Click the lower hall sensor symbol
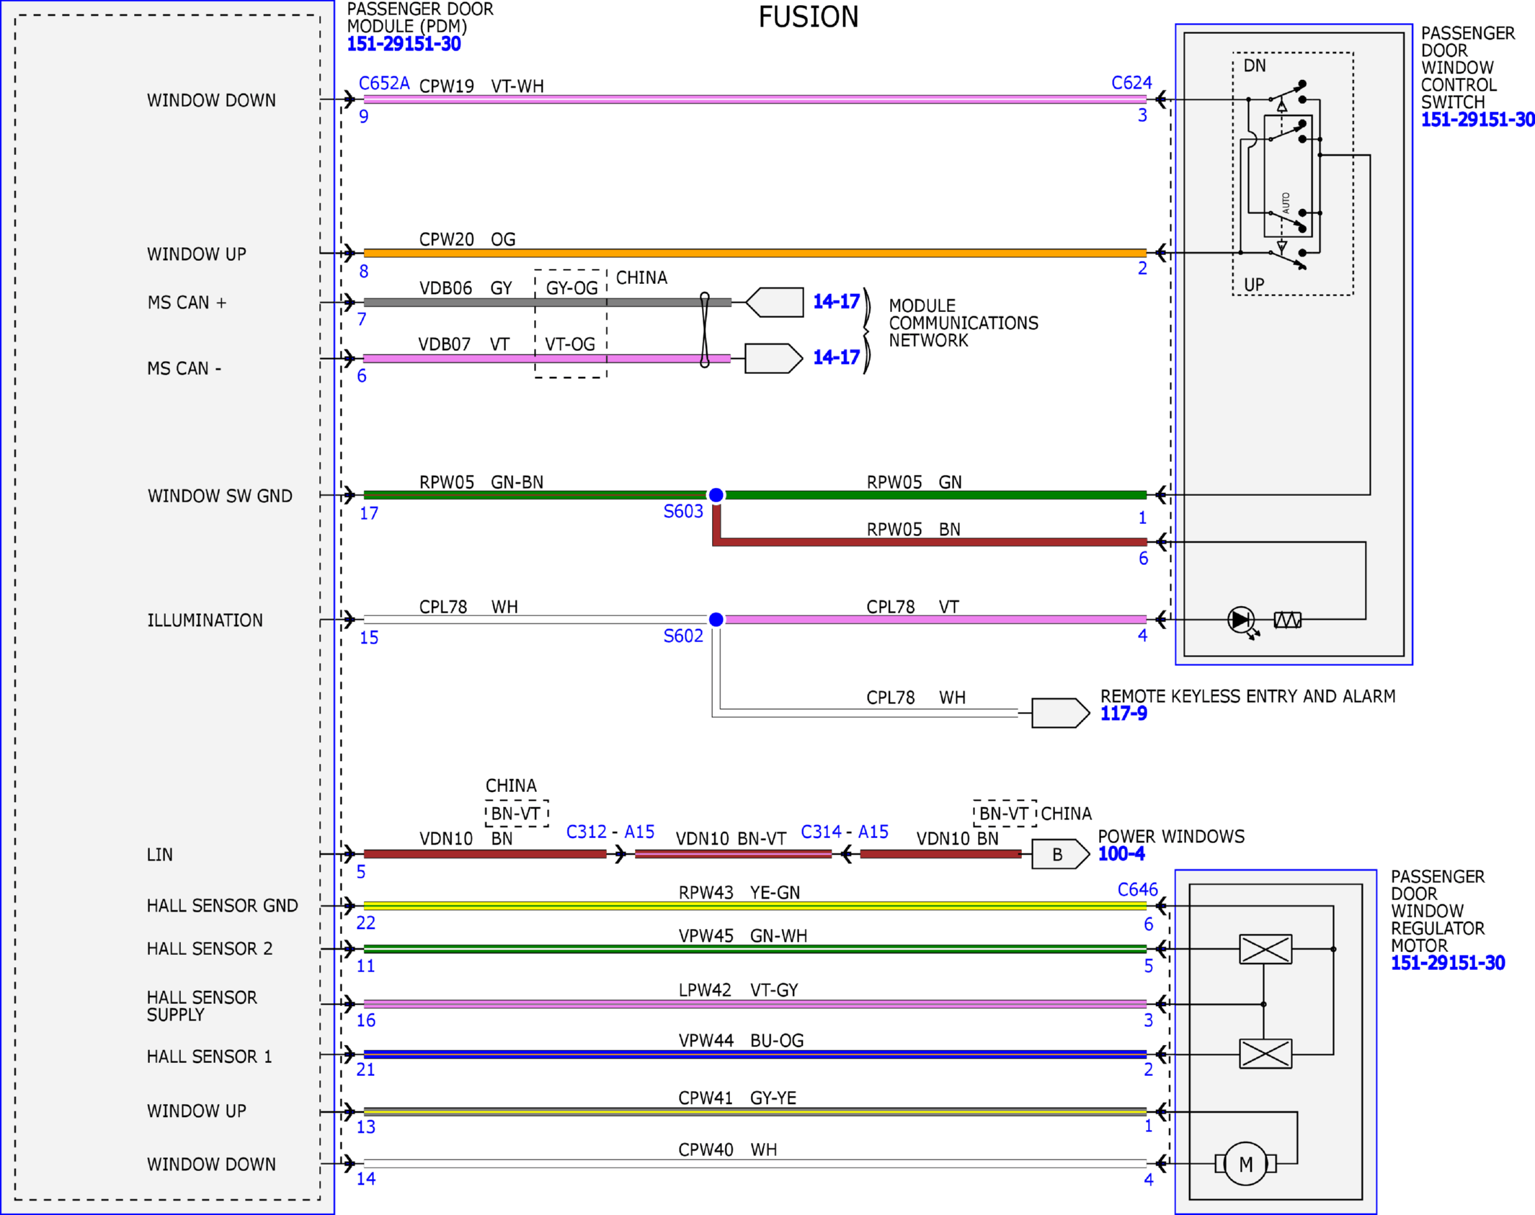The height and width of the screenshot is (1215, 1535). click(x=1265, y=1054)
